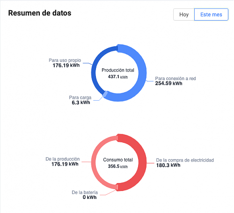The height and width of the screenshot is (213, 234).
Task: Select the Este mes tab
Action: click(211, 15)
